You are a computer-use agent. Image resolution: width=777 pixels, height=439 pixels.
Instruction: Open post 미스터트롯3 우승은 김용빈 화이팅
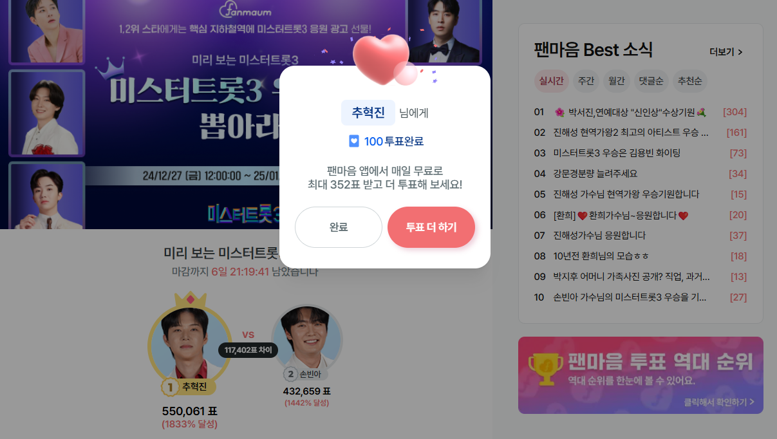(617, 153)
